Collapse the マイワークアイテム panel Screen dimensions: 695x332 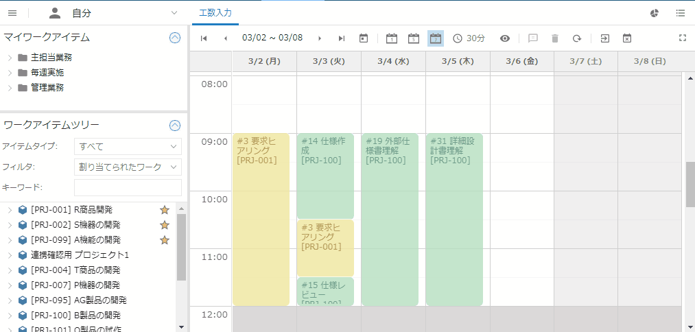(x=175, y=38)
